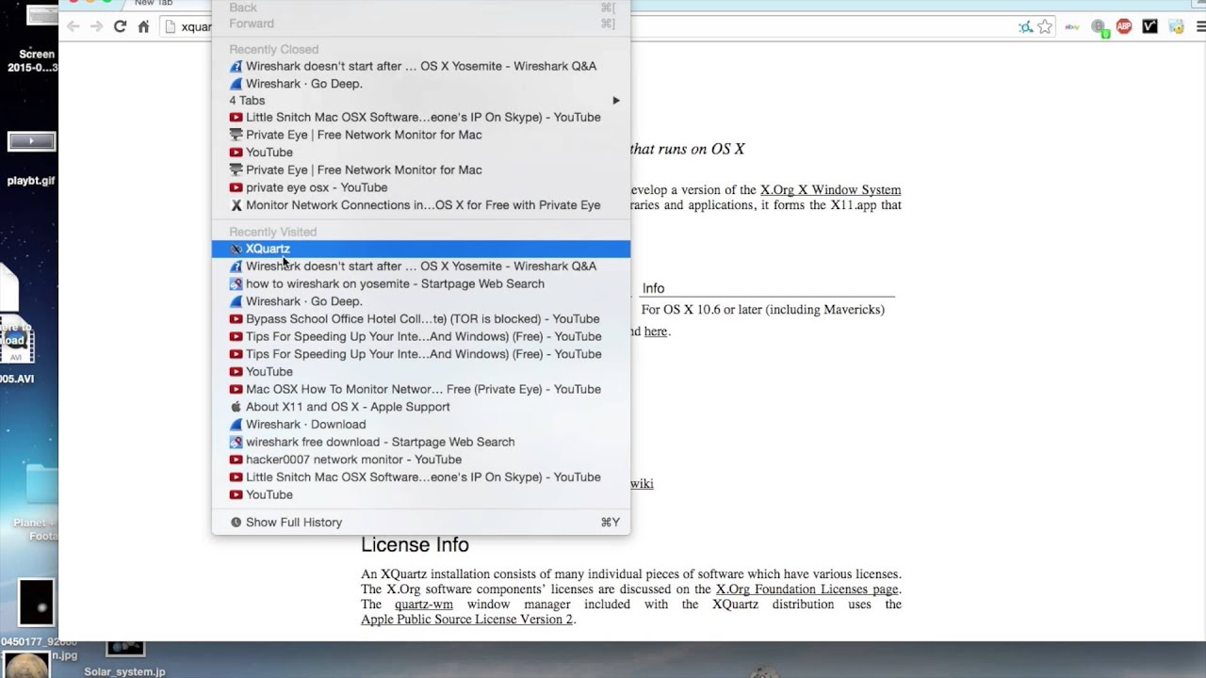Click the extension icon left of hamburger menu
The width and height of the screenshot is (1206, 678).
coord(1176,26)
